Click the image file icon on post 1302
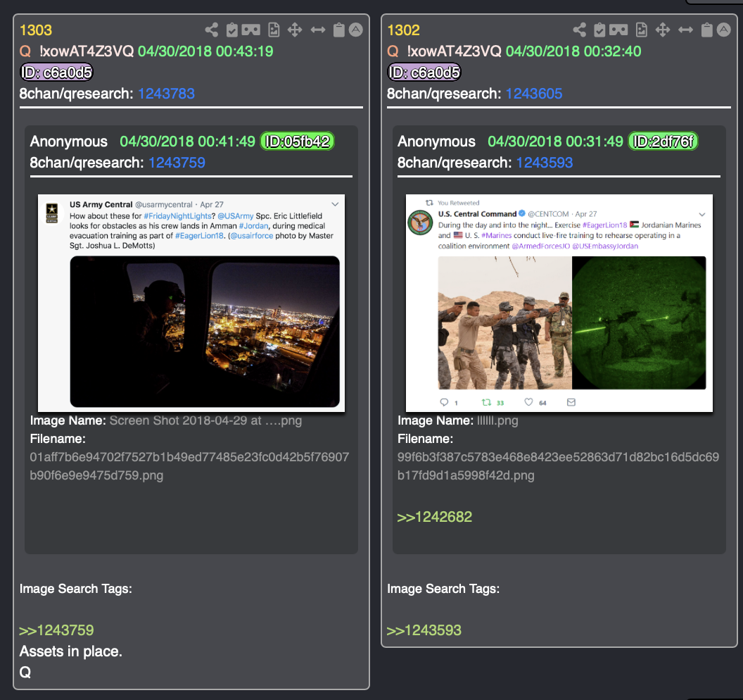Screen dimensions: 743x700 click(x=642, y=30)
